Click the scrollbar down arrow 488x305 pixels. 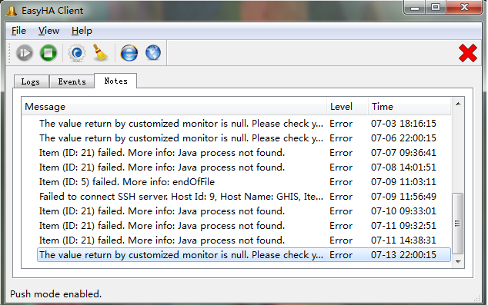[458, 262]
